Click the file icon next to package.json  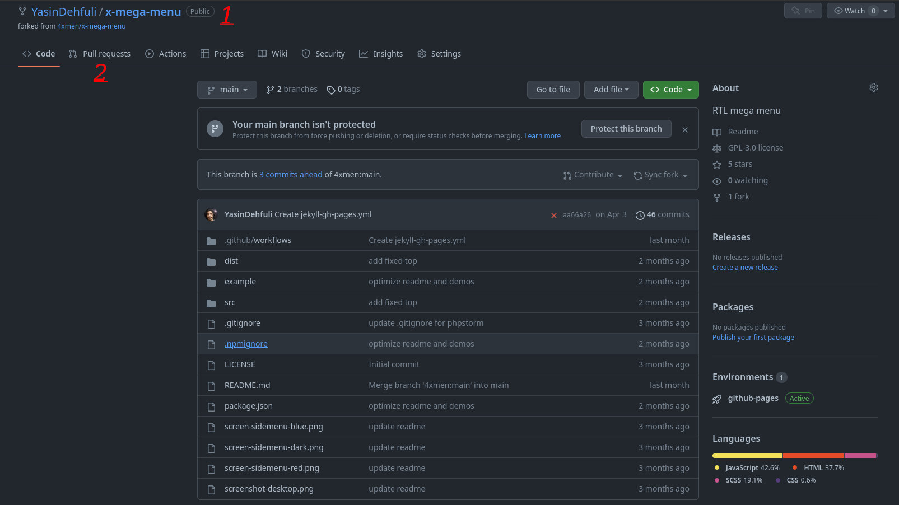pyautogui.click(x=211, y=406)
